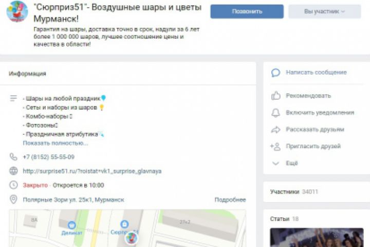Open Подробнее address details link

coord(230,200)
